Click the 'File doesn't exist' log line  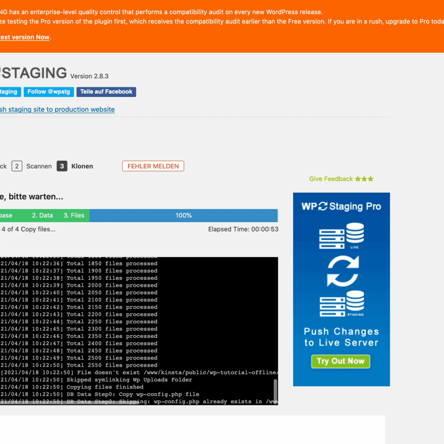tap(139, 373)
